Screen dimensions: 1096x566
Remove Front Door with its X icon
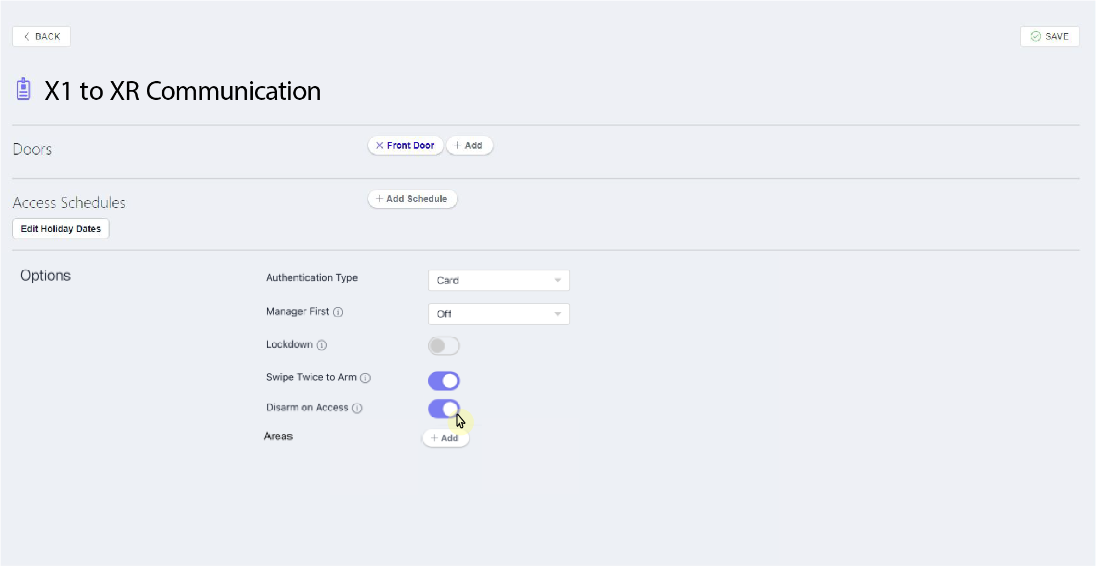click(x=379, y=145)
